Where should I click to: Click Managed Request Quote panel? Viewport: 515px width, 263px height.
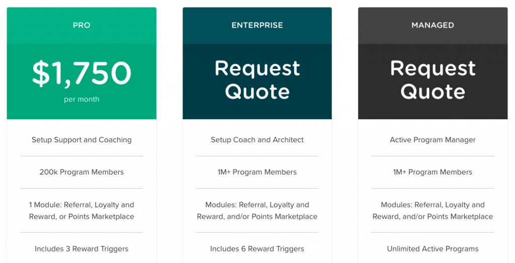433,81
